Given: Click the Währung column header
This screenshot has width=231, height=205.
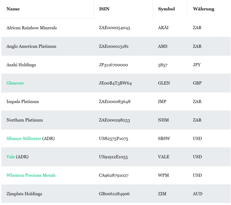Looking at the screenshot, I should (203, 9).
